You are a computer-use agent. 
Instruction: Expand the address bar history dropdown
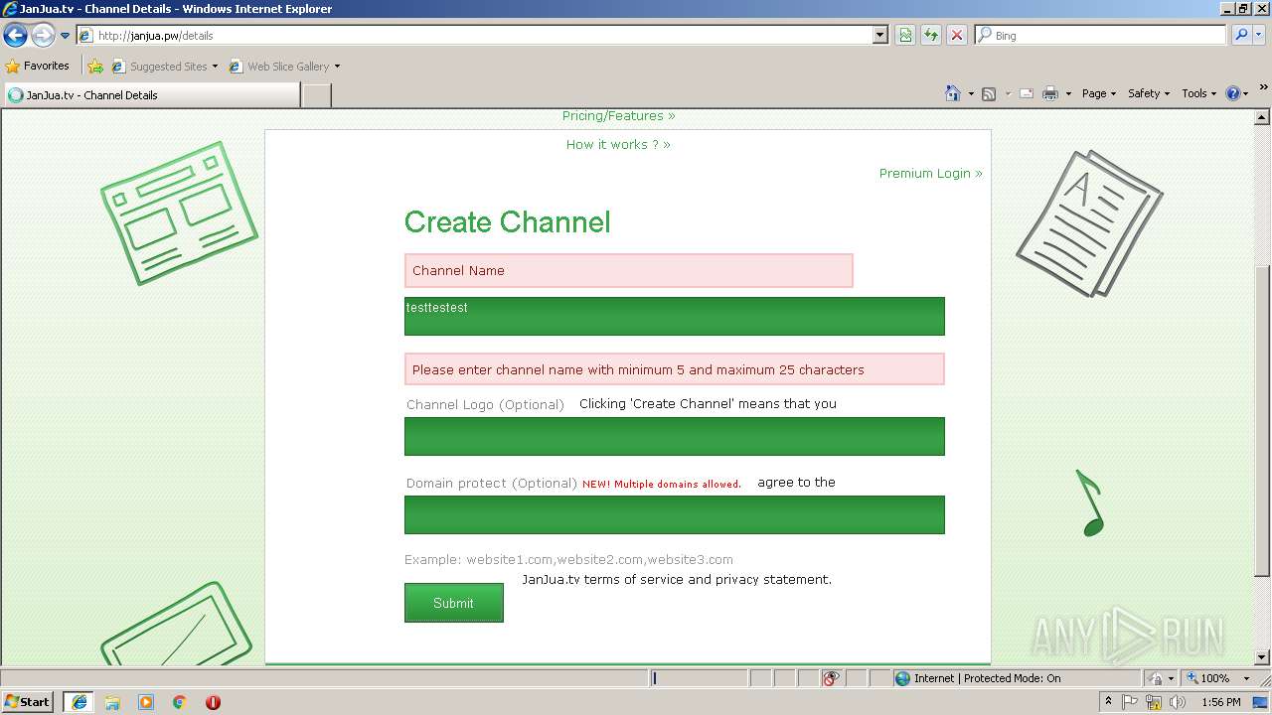pyautogui.click(x=880, y=36)
